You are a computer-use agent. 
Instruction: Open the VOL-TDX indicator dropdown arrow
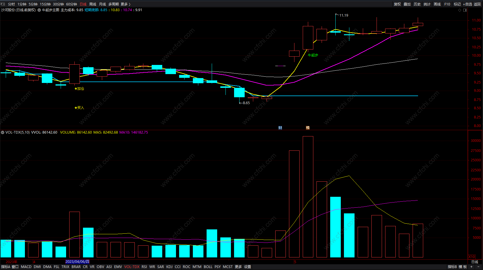(3, 132)
